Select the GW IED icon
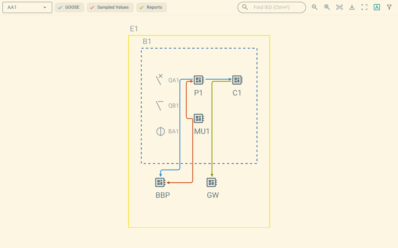Viewport: 398px width, 248px height. pyautogui.click(x=212, y=182)
